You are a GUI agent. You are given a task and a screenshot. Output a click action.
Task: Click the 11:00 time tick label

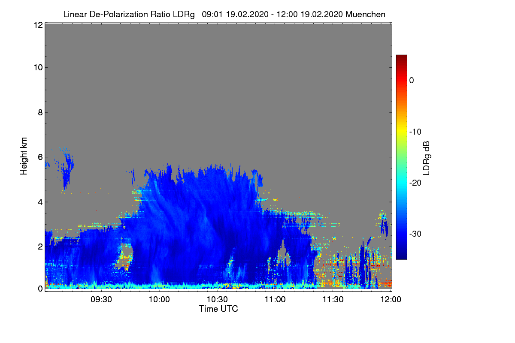(275, 299)
